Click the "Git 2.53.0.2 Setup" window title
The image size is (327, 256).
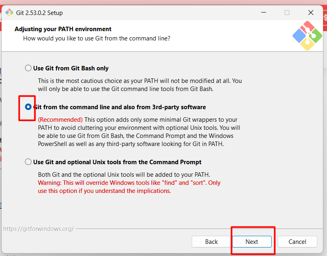tap(40, 13)
